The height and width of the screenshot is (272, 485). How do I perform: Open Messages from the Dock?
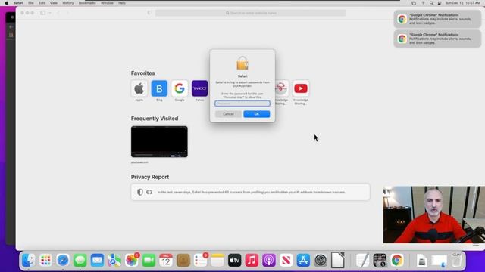point(80,260)
